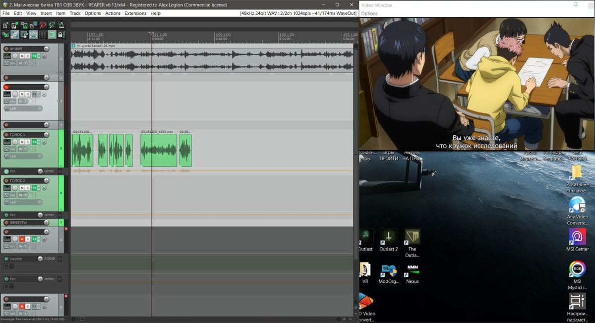
Task: Select the Jujutsu Kaisen - 01.mp4 video item
Action: pyautogui.click(x=212, y=59)
